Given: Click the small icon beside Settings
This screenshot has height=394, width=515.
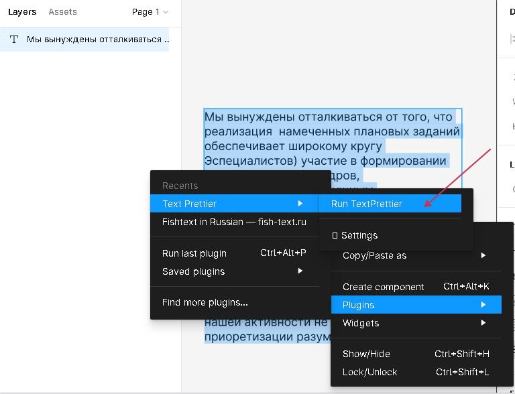Looking at the screenshot, I should pyautogui.click(x=335, y=236).
